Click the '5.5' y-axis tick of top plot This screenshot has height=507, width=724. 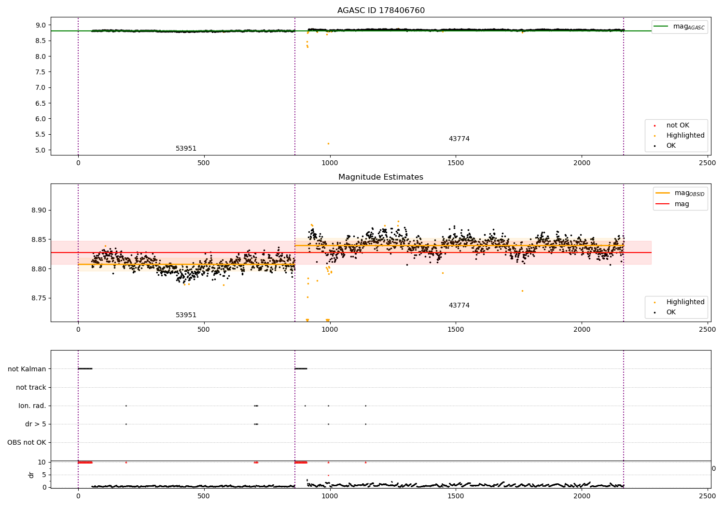click(x=42, y=135)
